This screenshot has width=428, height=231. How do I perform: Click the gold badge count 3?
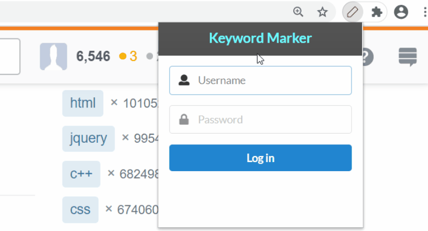(128, 57)
